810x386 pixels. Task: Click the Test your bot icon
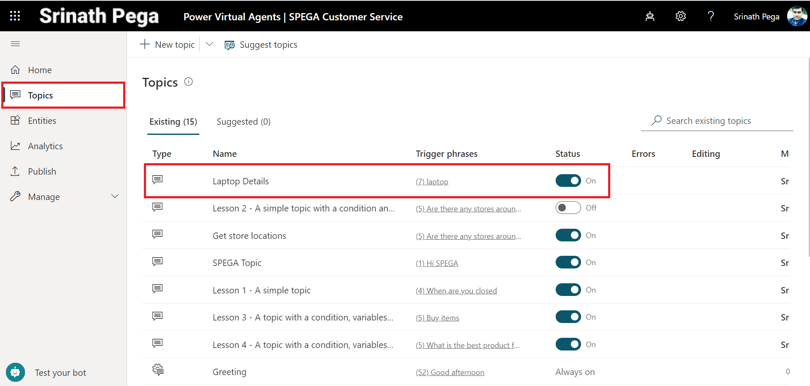pos(16,372)
